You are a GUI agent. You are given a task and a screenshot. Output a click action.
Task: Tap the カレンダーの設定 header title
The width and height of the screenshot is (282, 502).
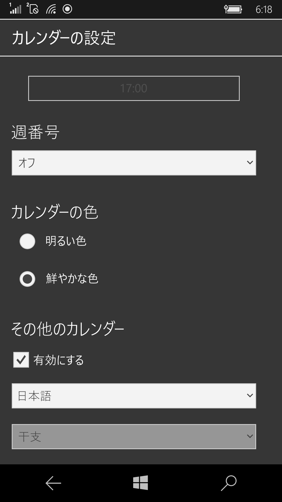point(64,37)
